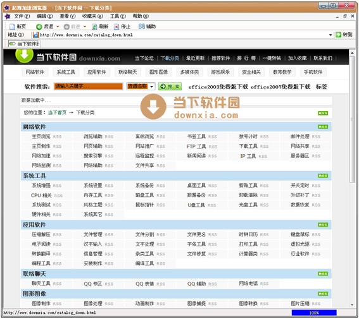Open the 当下论坛 navigation link
The width and height of the screenshot is (359, 319).
pos(144,58)
